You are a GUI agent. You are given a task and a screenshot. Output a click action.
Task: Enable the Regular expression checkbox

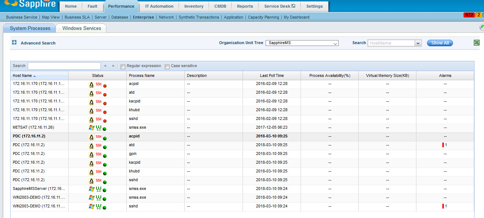pyautogui.click(x=123, y=66)
